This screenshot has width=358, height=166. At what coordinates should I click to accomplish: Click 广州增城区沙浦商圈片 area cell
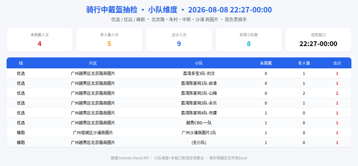(93, 133)
